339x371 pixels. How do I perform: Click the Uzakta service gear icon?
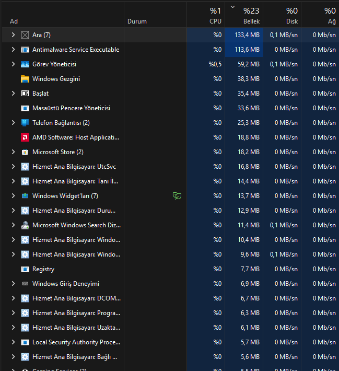coord(25,328)
